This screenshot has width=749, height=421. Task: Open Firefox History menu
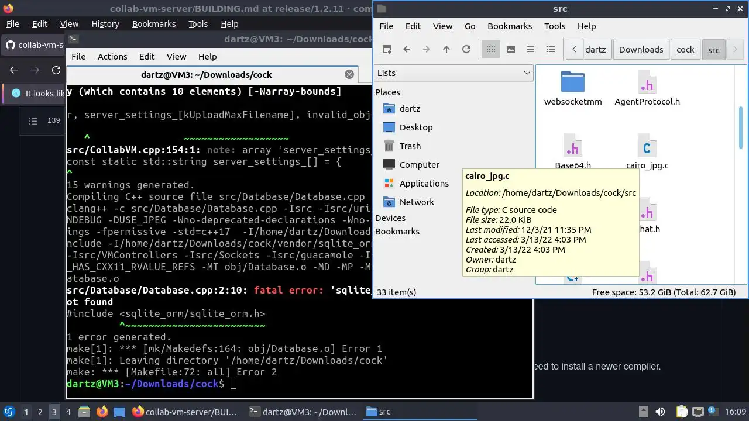(105, 24)
